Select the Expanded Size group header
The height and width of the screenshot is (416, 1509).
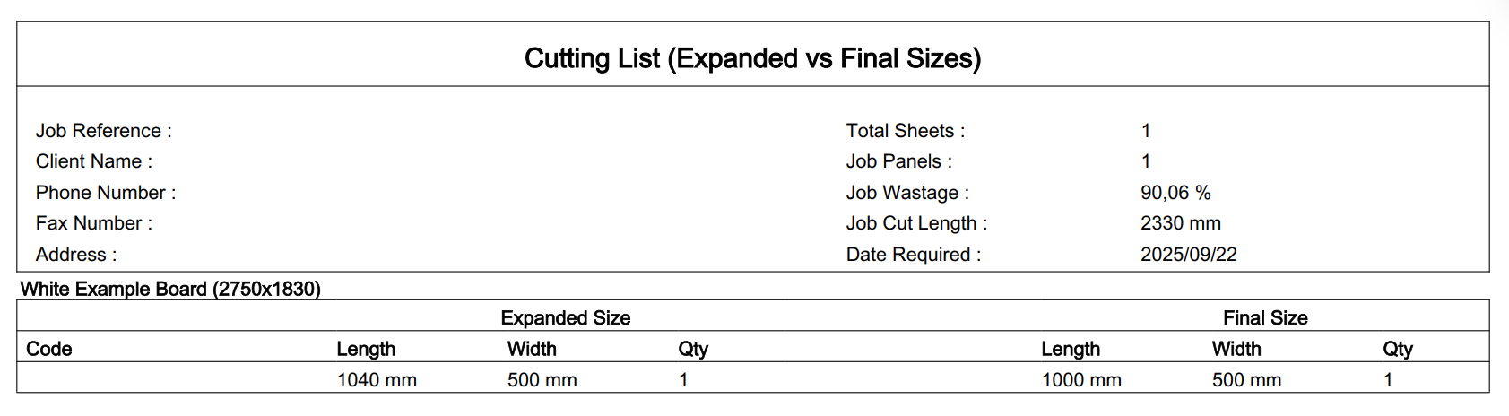coord(565,318)
